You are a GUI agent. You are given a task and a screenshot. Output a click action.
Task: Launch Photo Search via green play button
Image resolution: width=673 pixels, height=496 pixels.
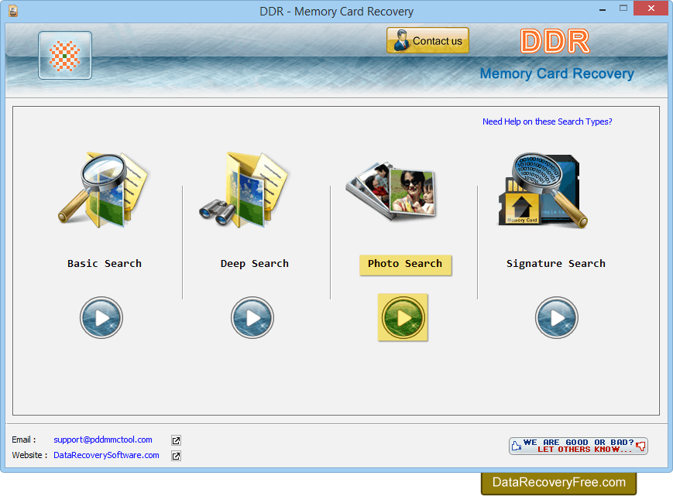pyautogui.click(x=403, y=318)
